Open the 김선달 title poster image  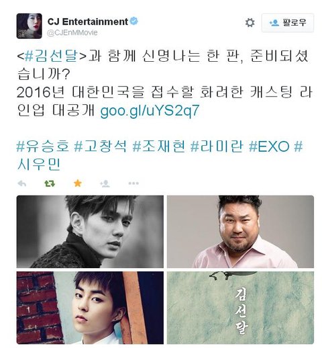coord(240,308)
